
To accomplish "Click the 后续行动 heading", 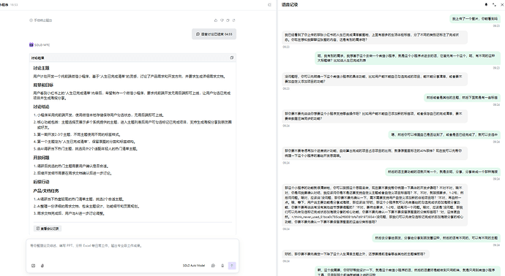I will coord(41,182).
